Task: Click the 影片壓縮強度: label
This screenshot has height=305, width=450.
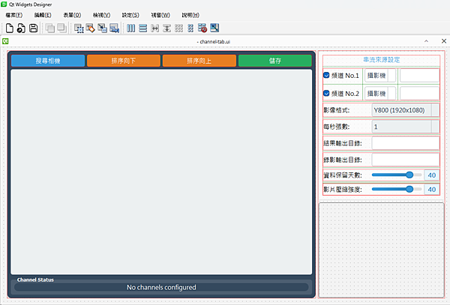Action: point(343,190)
